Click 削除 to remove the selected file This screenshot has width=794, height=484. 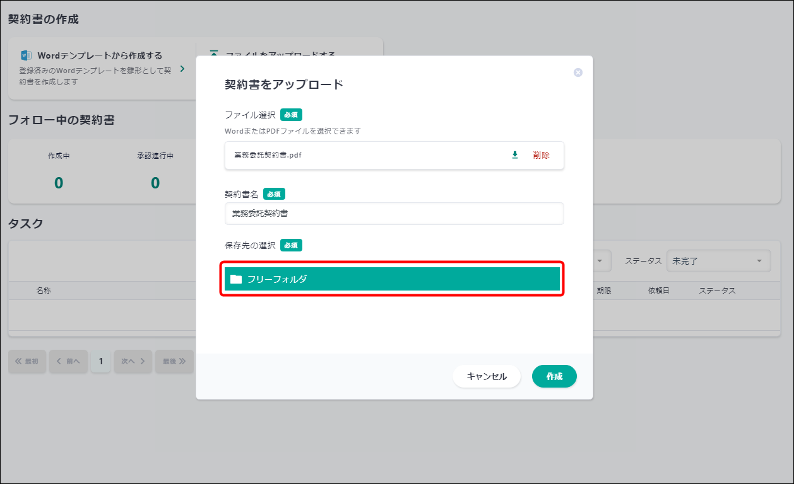click(x=541, y=155)
